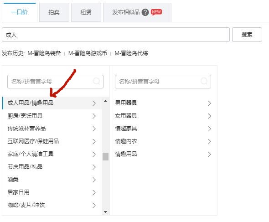Select the 一口价 tab
The image size is (269, 222).
pos(20,12)
